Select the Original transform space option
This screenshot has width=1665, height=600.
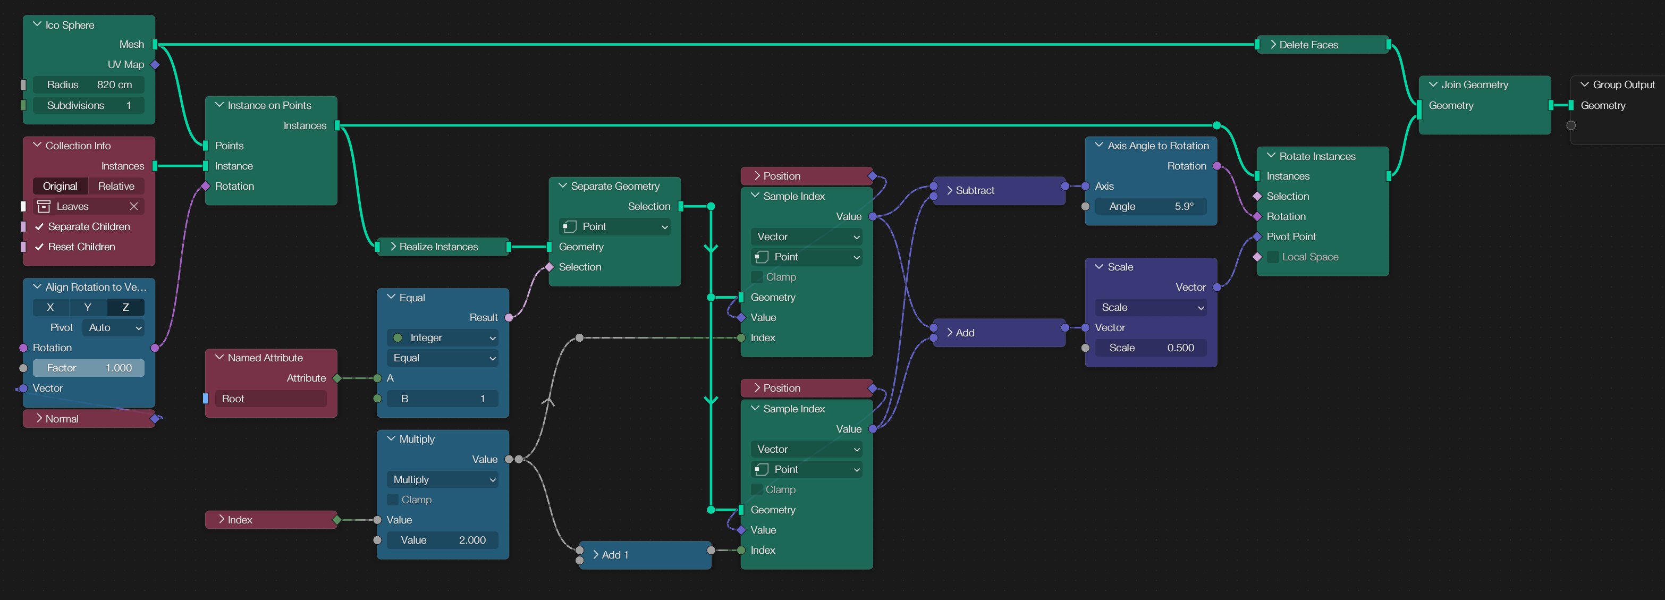click(60, 186)
